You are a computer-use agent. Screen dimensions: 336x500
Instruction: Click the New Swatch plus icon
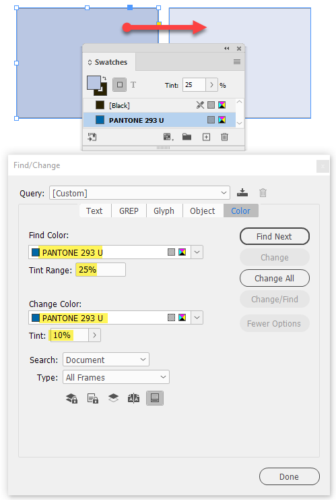point(206,137)
